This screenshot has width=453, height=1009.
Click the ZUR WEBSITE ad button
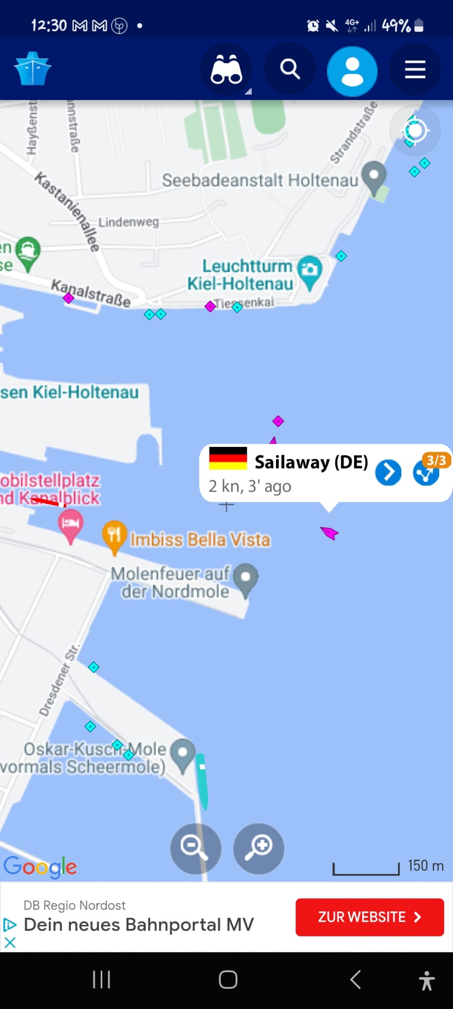[370, 917]
